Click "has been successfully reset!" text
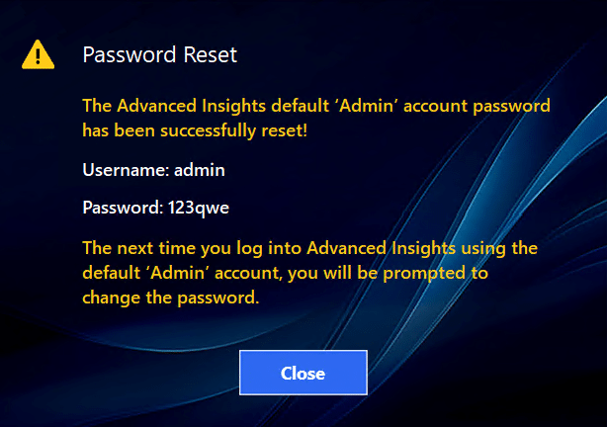The width and height of the screenshot is (607, 427). (x=195, y=128)
